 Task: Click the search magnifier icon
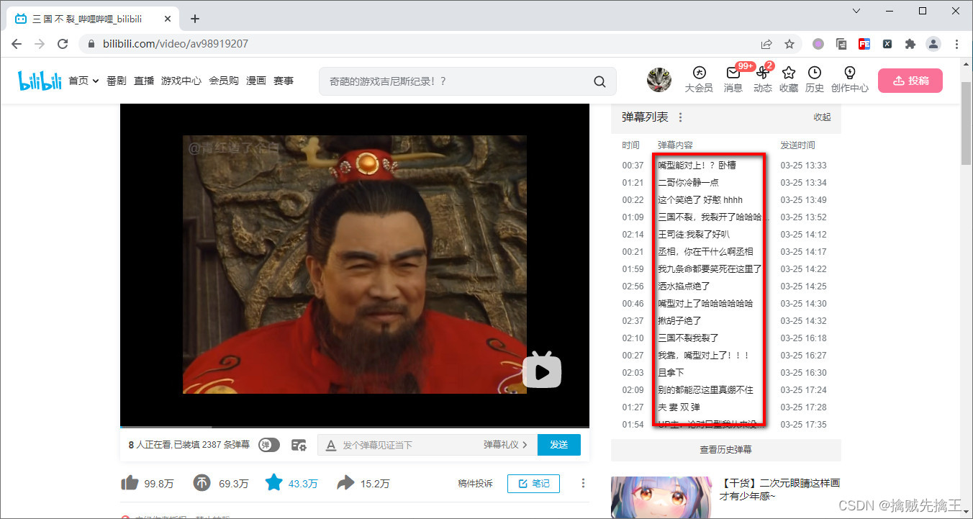pos(599,81)
